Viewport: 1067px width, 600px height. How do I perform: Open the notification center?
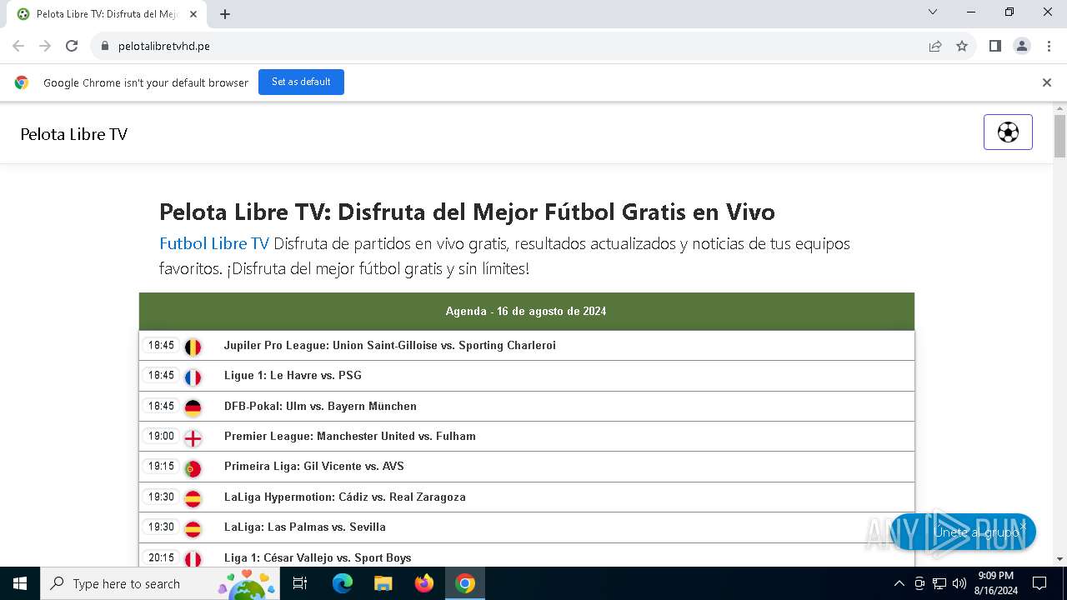tap(1039, 583)
